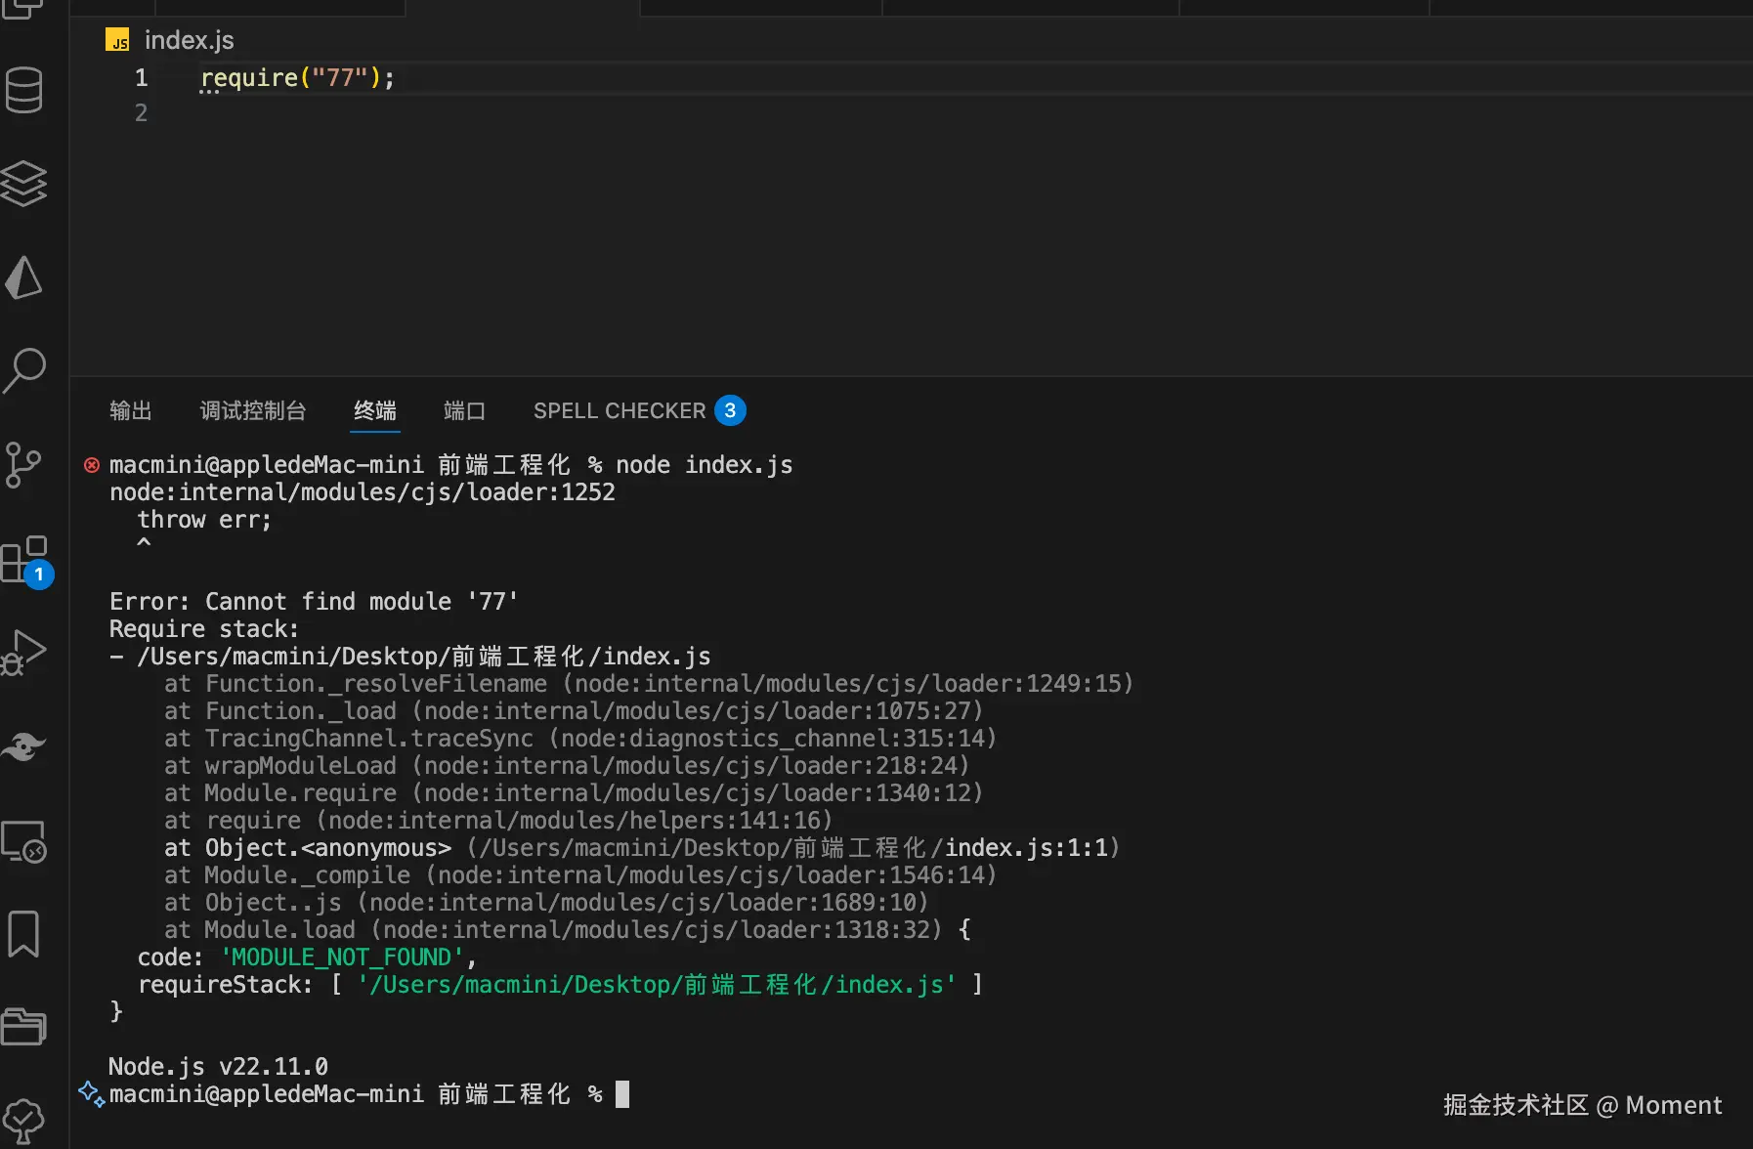The width and height of the screenshot is (1753, 1149).
Task: Select the 终端 panel tab
Action: (375, 410)
